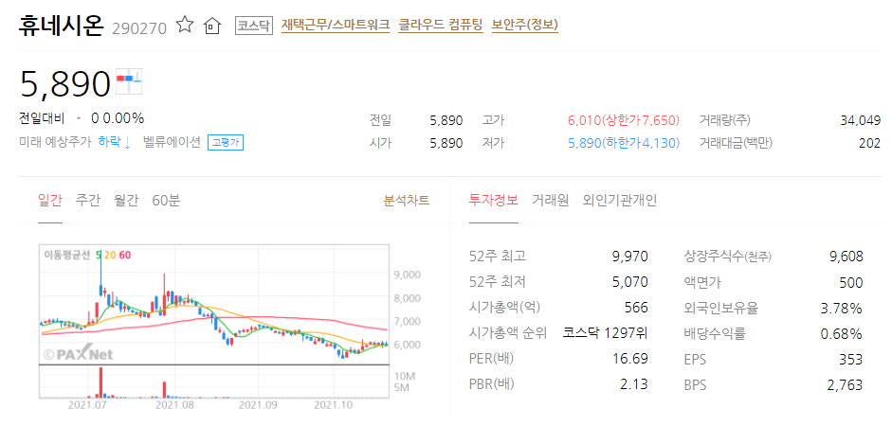Switch chart to 주간 tab
The image size is (892, 426).
tap(87, 201)
